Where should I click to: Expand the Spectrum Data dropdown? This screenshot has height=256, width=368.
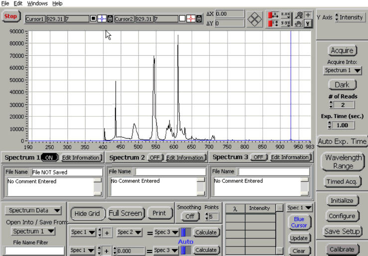[33, 211]
